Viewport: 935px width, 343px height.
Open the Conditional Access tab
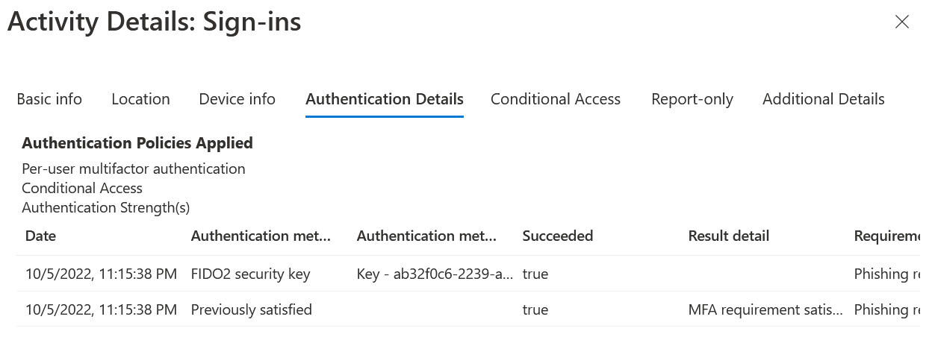(x=555, y=99)
